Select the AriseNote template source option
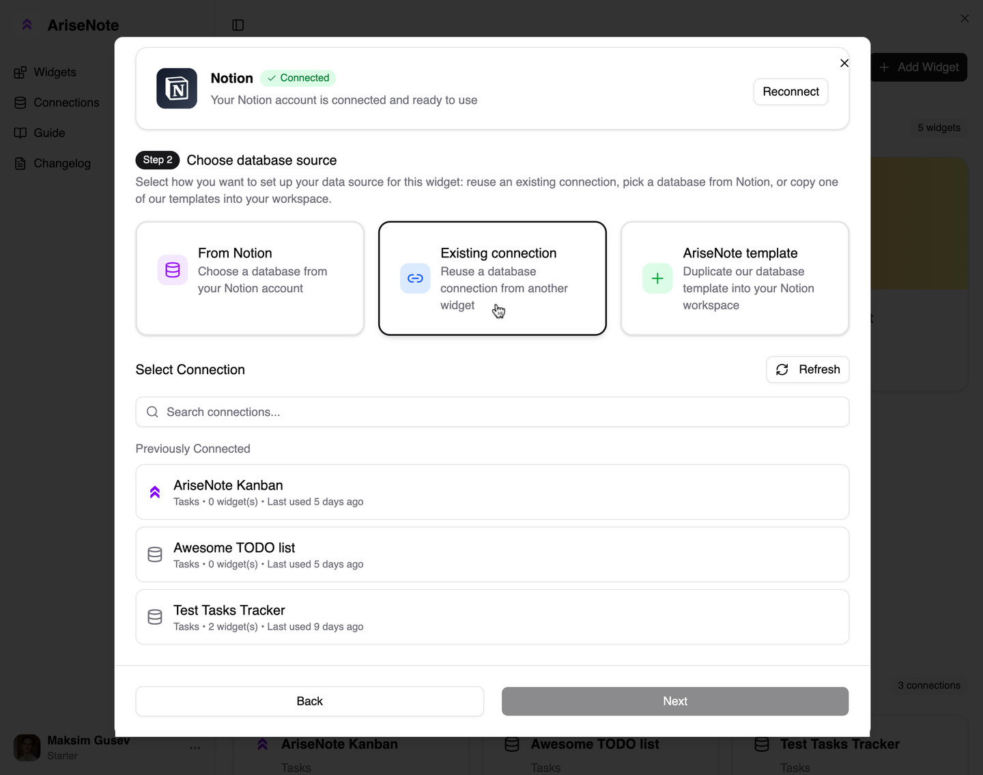The image size is (983, 775). point(735,278)
